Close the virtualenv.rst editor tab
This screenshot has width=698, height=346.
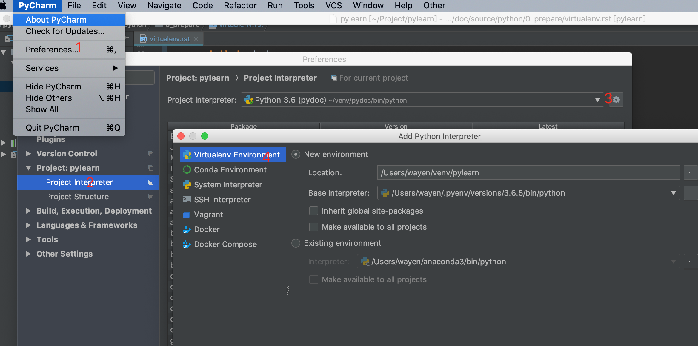click(x=196, y=39)
